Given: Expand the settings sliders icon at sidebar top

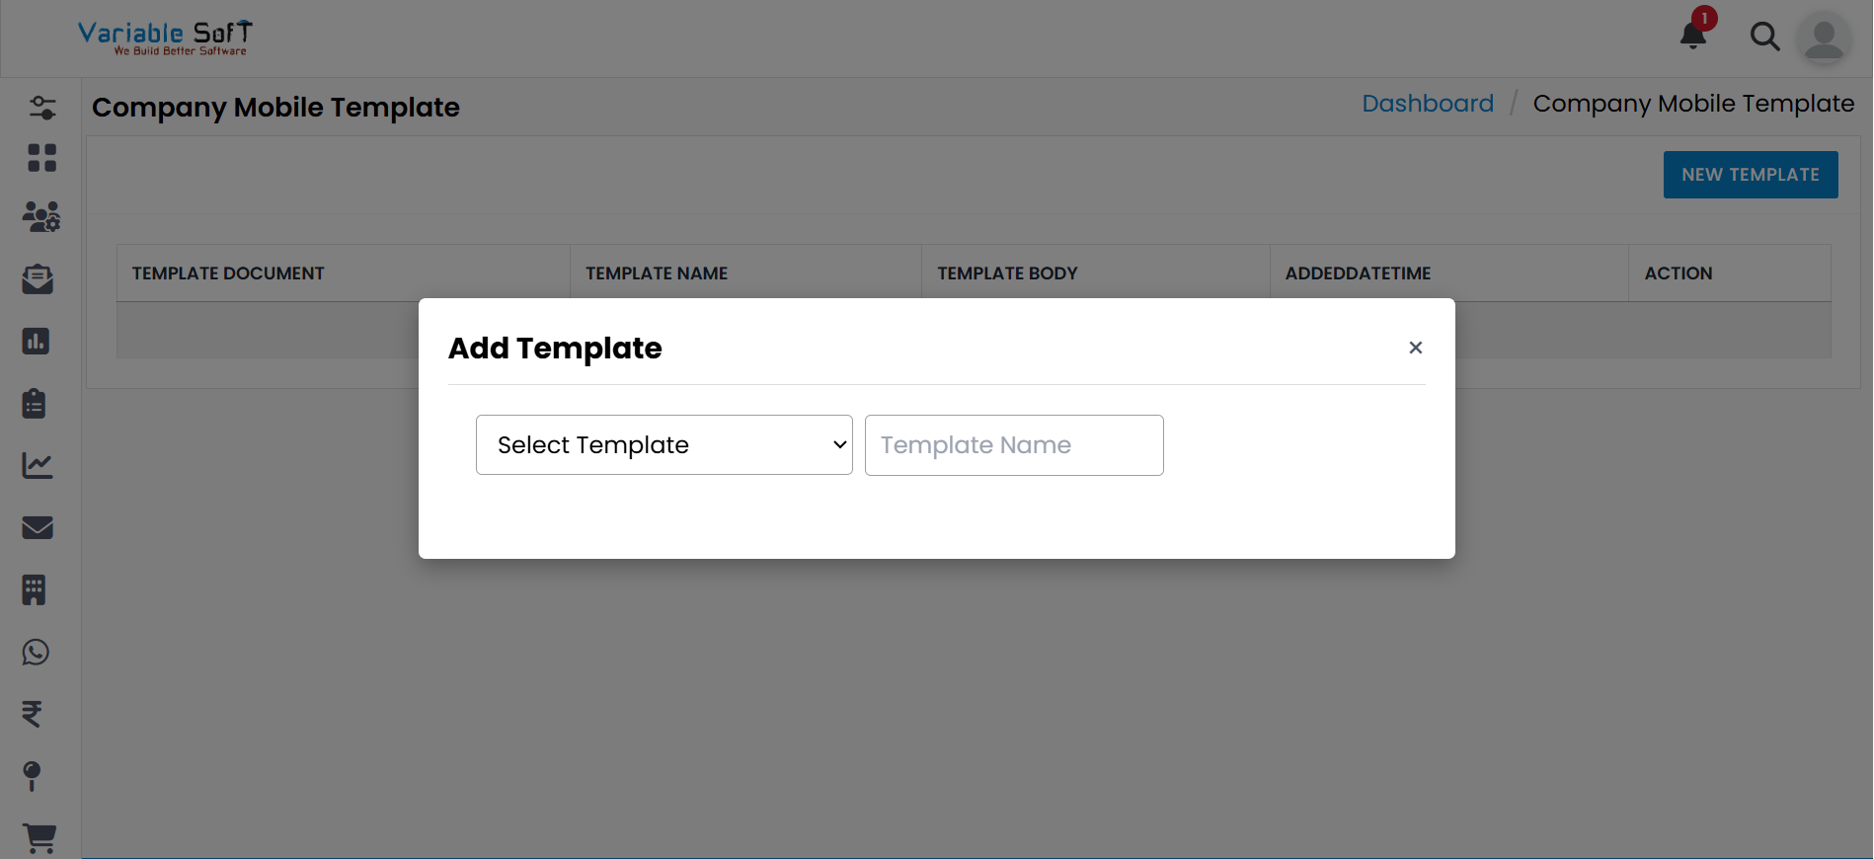Looking at the screenshot, I should click(x=42, y=108).
